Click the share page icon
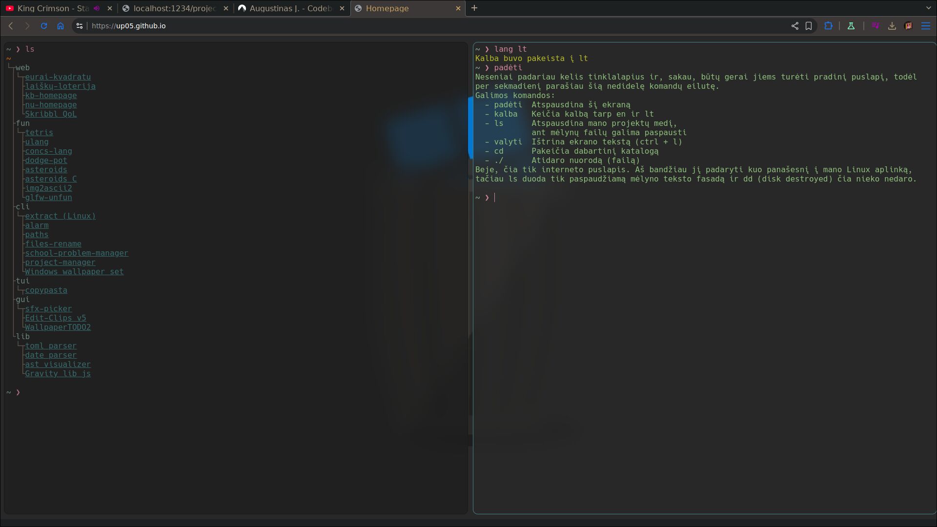 pyautogui.click(x=795, y=26)
